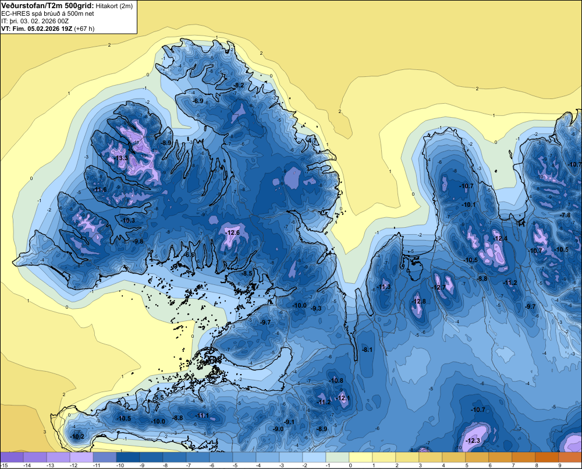
Task: Click the "-5.5" temperature label
Action: [x=159, y=397]
